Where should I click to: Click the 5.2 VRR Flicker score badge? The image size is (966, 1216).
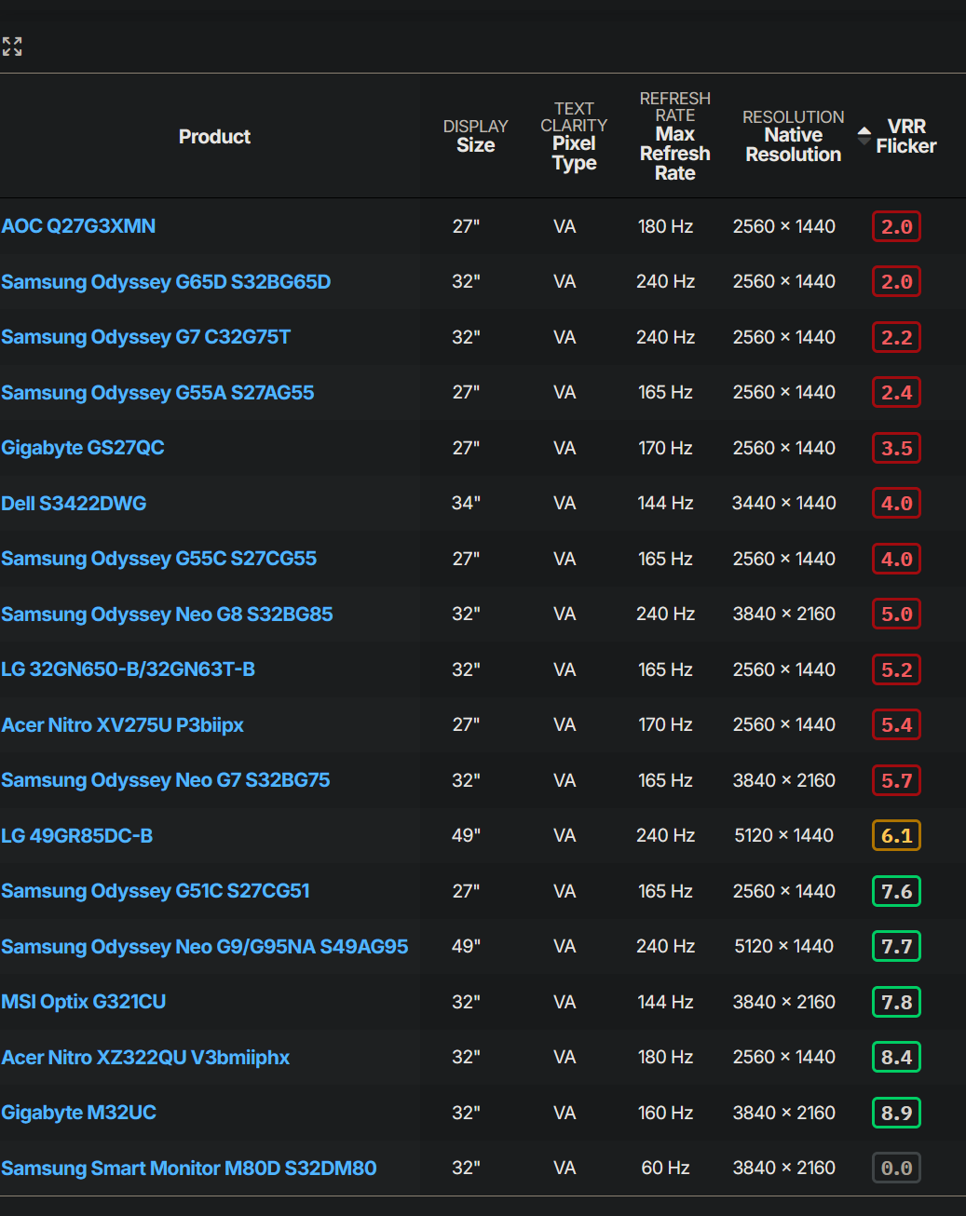point(896,669)
